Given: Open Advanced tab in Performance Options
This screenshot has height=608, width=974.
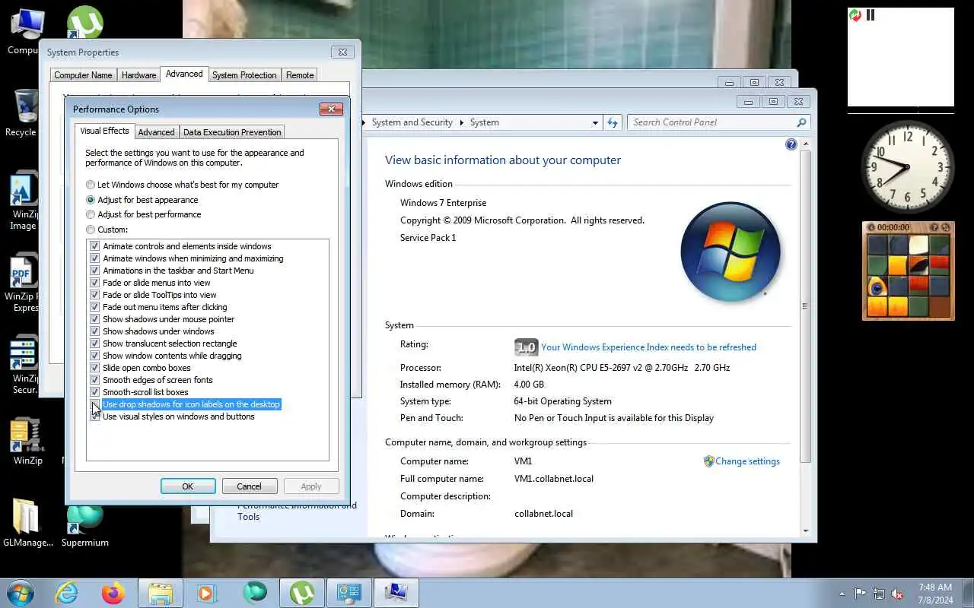Looking at the screenshot, I should point(156,132).
